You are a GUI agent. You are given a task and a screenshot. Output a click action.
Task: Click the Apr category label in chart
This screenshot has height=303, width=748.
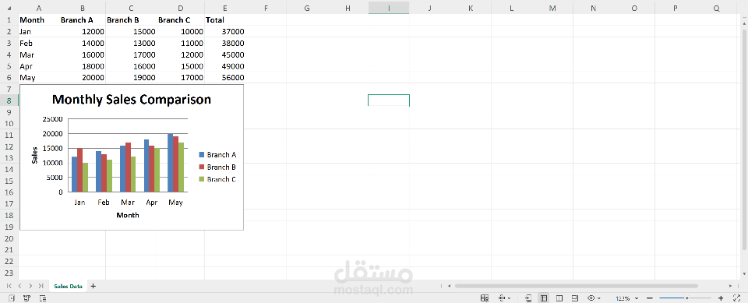[152, 203]
